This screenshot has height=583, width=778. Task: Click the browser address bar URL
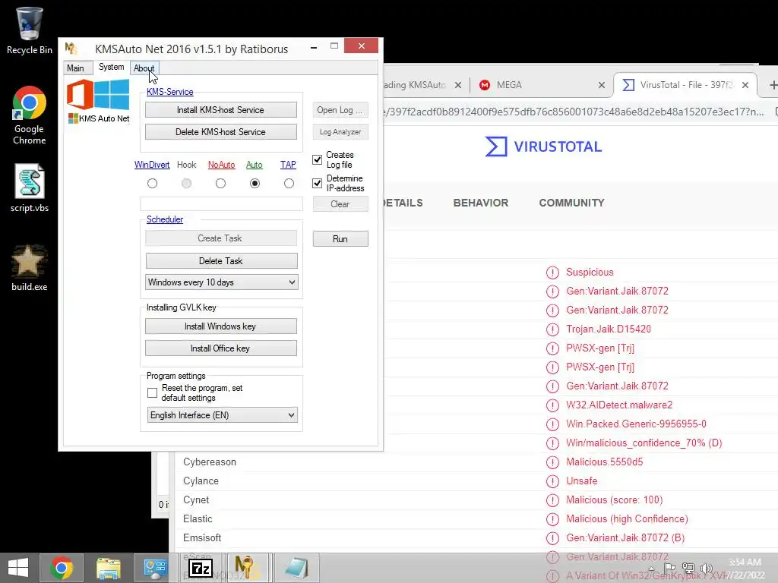click(574, 112)
